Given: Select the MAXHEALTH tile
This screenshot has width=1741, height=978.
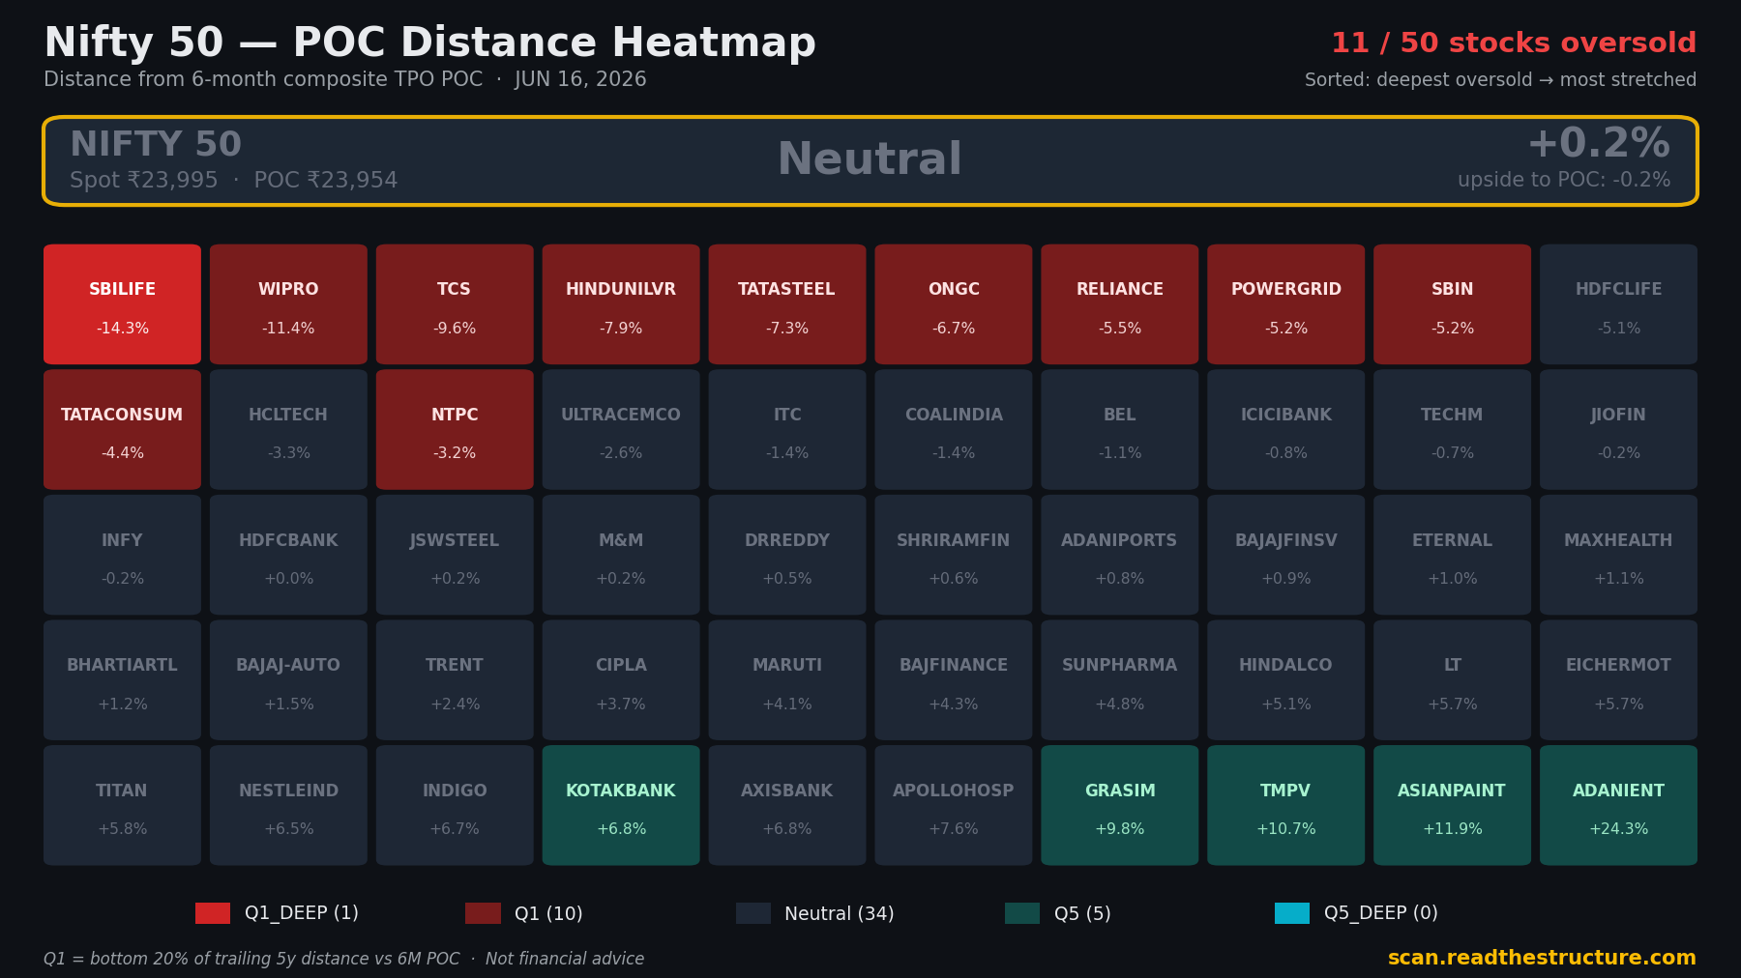Looking at the screenshot, I should (1619, 555).
